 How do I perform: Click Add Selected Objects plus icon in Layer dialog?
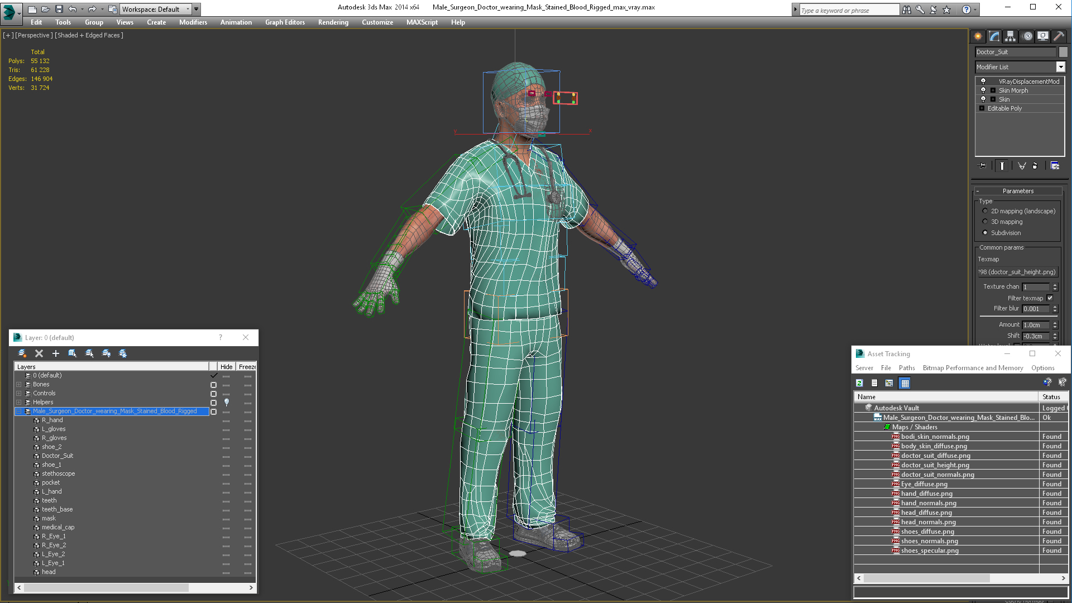coord(56,353)
